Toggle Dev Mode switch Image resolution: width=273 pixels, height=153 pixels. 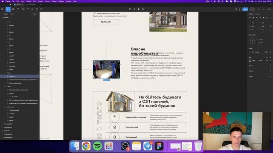(252, 9)
